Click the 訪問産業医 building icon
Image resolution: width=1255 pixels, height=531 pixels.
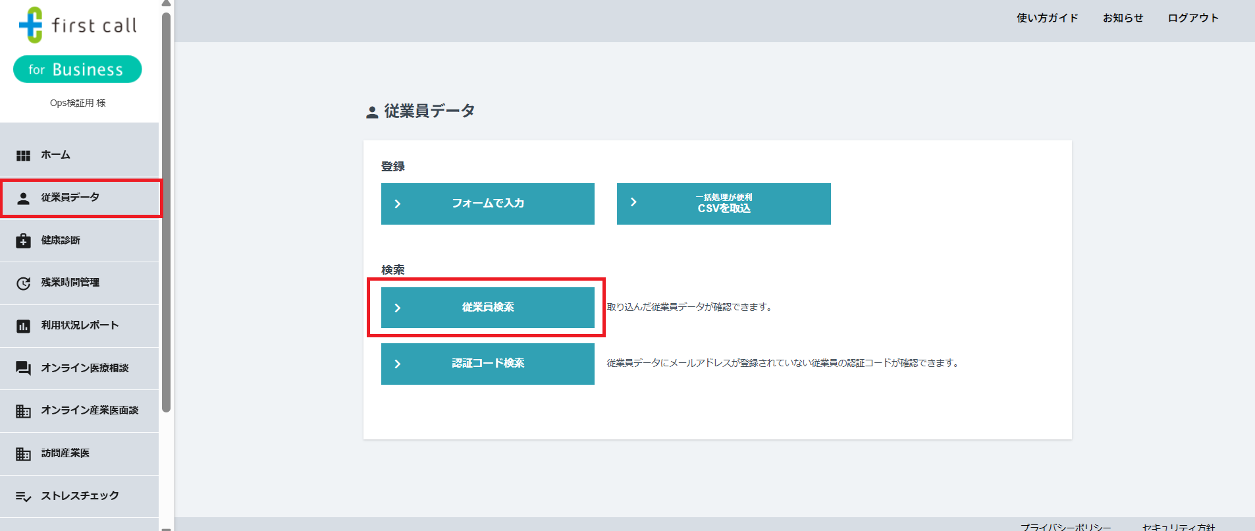click(23, 454)
